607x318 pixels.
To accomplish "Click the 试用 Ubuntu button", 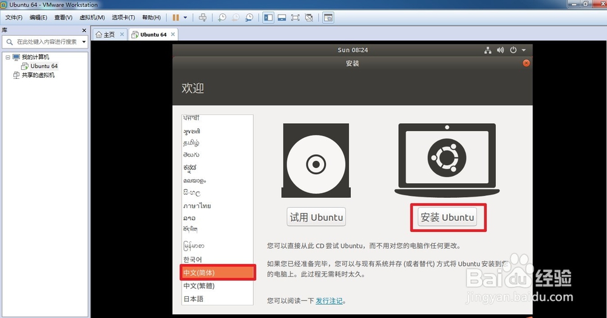I will 316,217.
